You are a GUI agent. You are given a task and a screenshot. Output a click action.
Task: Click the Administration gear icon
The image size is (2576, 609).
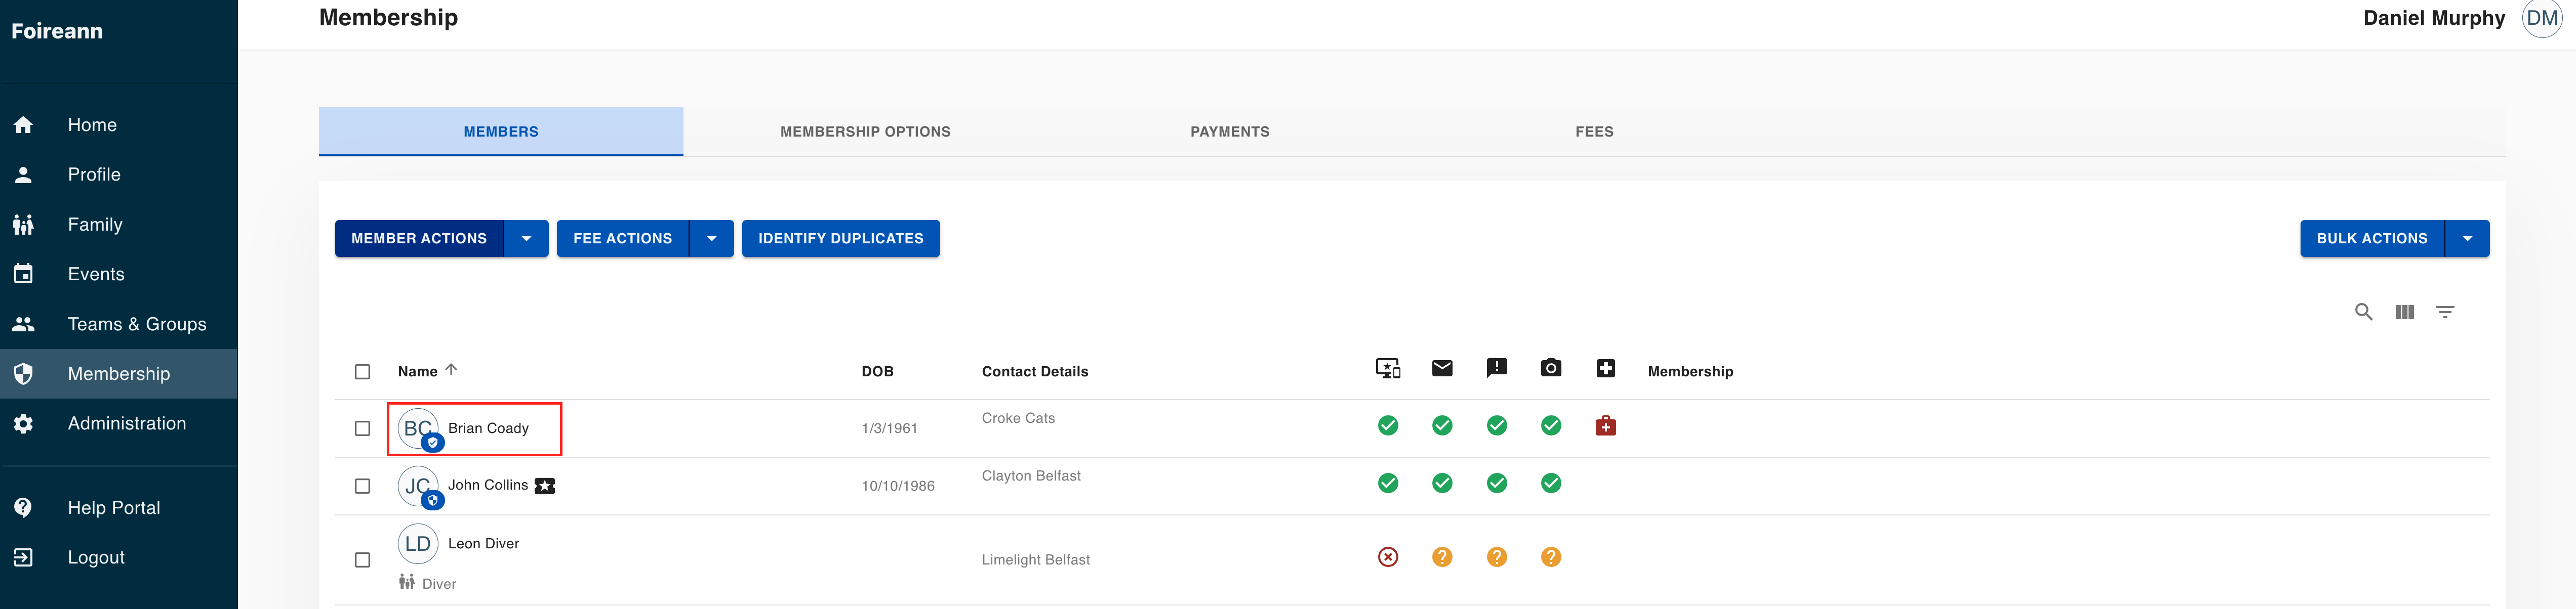pyautogui.click(x=23, y=423)
